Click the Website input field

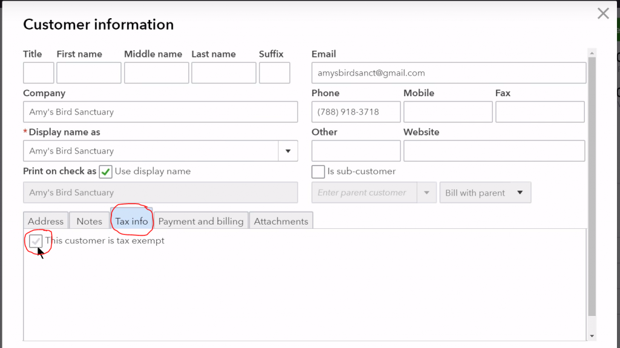pyautogui.click(x=494, y=151)
